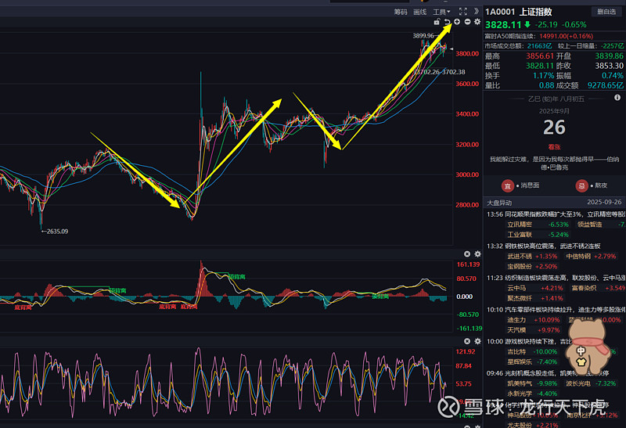Close the MACD indicator panel
Viewport: 626px width, 428px height.
pyautogui.click(x=467, y=254)
